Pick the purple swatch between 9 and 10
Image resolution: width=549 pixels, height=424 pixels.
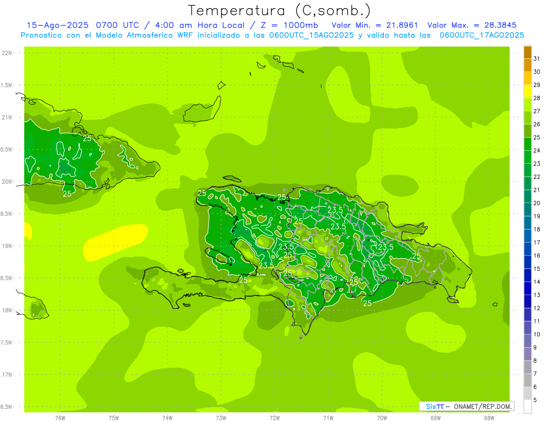pos(527,341)
